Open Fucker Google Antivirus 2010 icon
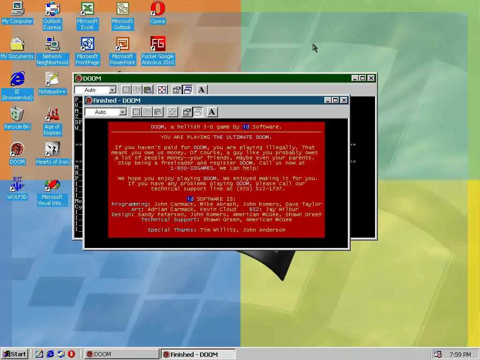The width and height of the screenshot is (480, 360). (157, 51)
